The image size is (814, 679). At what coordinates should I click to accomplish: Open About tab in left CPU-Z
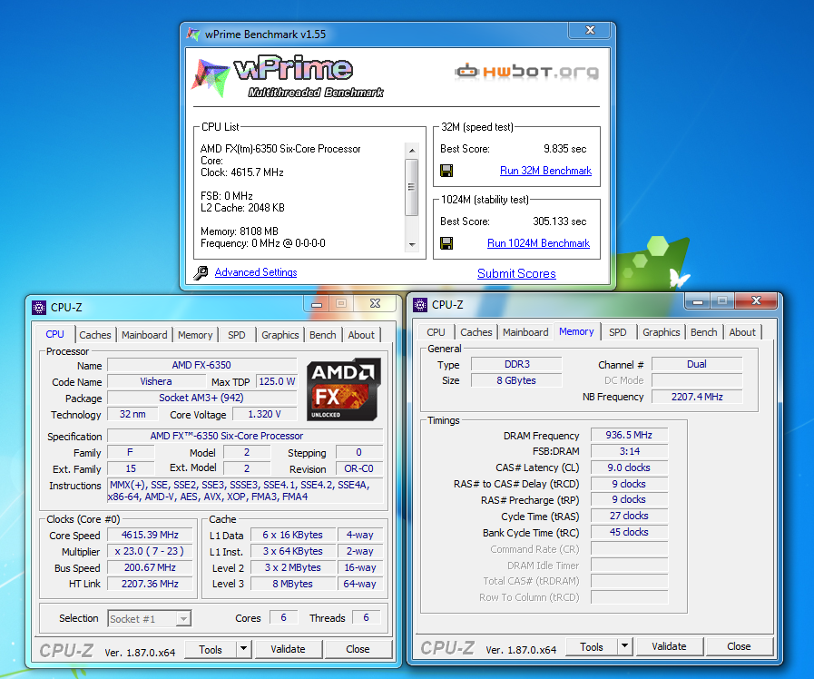361,335
